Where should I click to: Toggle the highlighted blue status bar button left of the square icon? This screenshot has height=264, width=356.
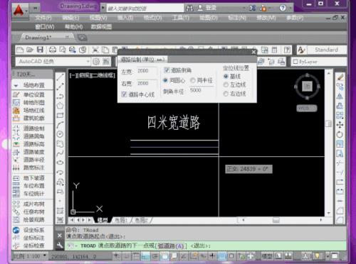pos(221,256)
